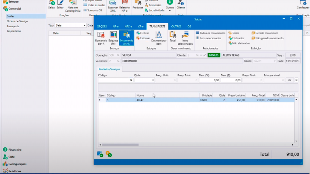Expand the Tabela Preco1 dropdown
Screen dimensions: 310x174
tap(275, 61)
